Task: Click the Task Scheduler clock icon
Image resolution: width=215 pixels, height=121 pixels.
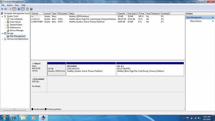Action: pyautogui.click(x=8, y=19)
